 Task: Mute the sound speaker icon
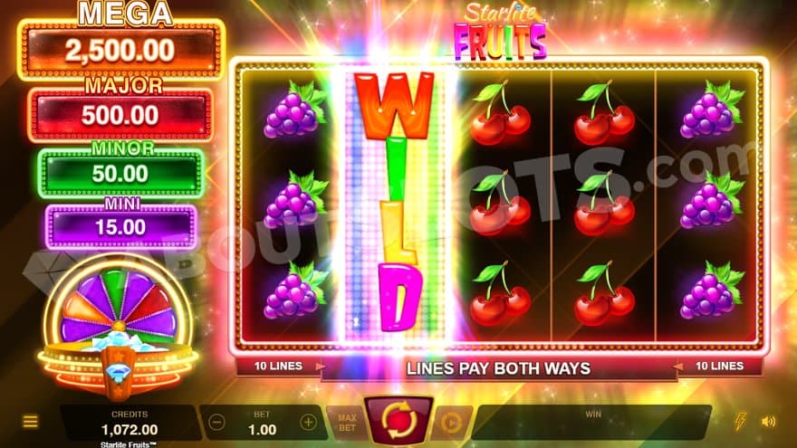[x=768, y=421]
